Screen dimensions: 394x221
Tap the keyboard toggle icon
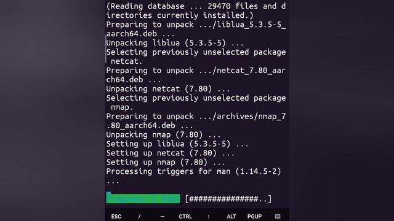(x=278, y=216)
